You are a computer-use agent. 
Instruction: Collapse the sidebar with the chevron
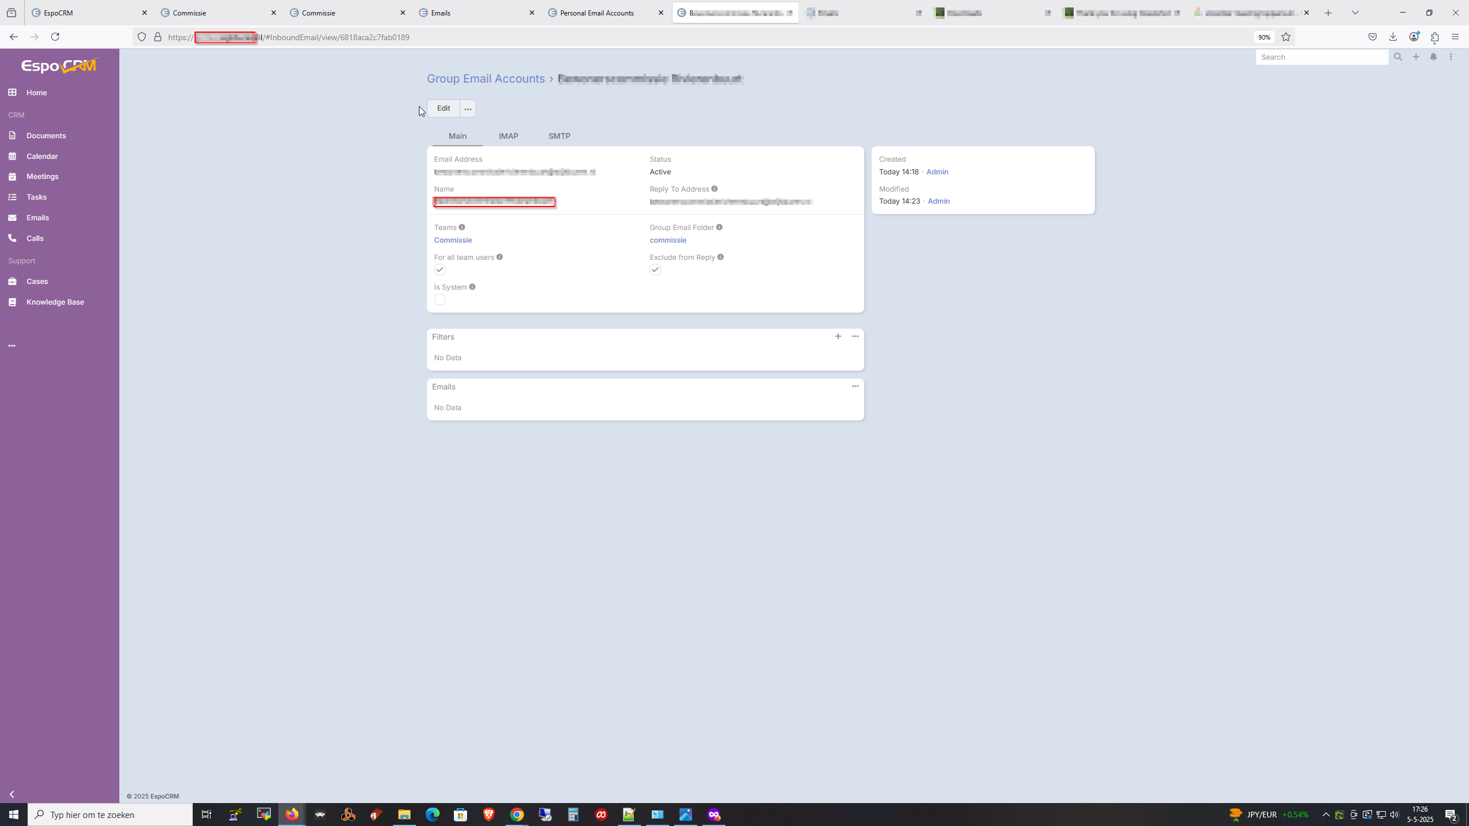pos(12,794)
